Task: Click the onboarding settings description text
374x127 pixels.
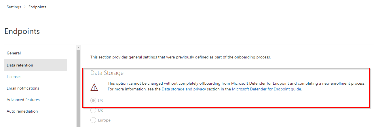Action: (x=181, y=57)
